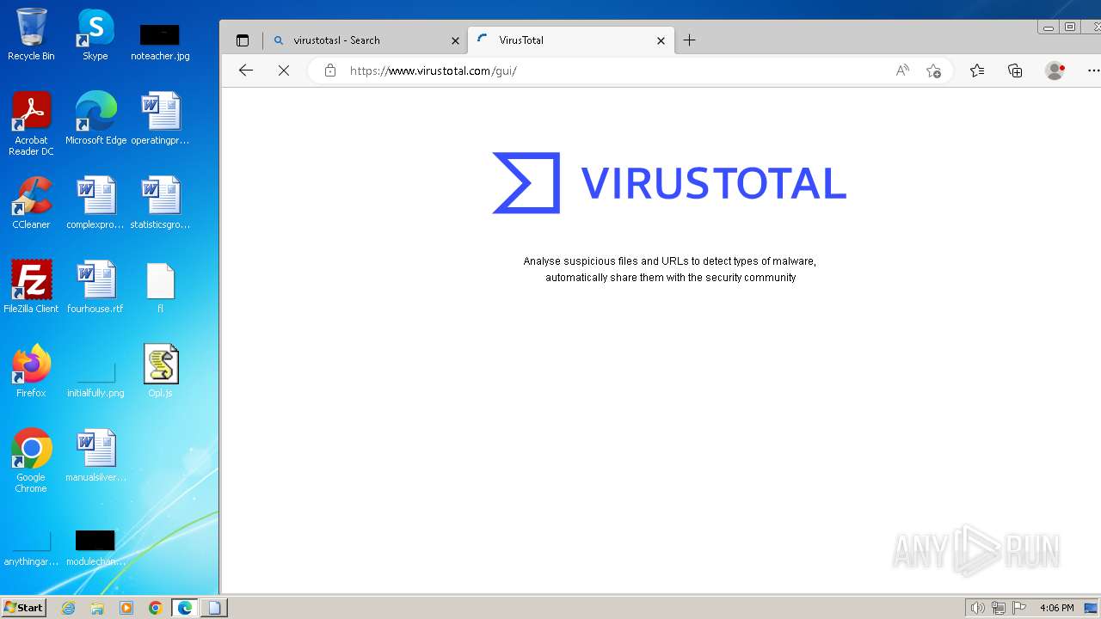Stop loading the VirusTotal page
Image resolution: width=1101 pixels, height=619 pixels.
(x=284, y=70)
